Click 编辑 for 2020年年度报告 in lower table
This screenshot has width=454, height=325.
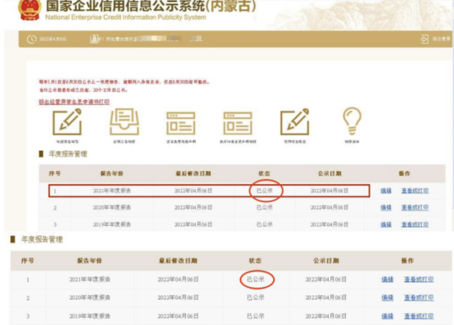[x=387, y=298]
